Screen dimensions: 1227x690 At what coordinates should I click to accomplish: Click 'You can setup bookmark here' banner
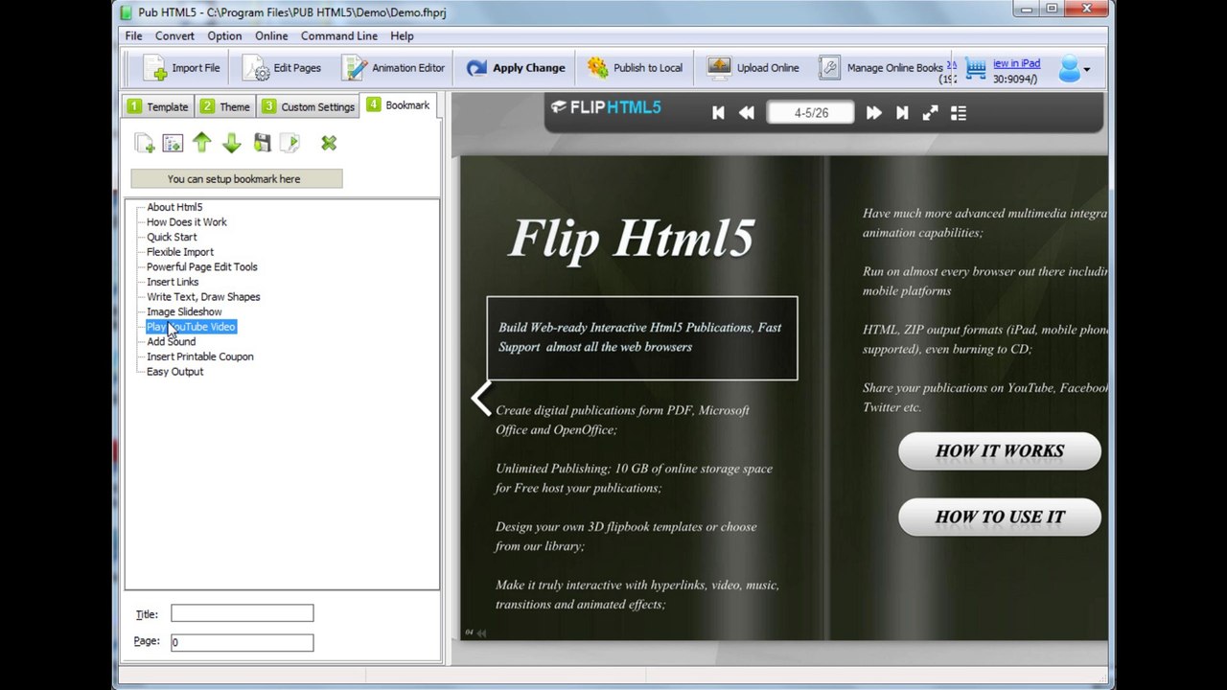(x=236, y=178)
